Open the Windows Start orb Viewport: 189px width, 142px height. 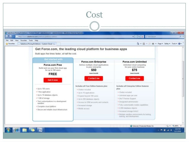pos(8,130)
